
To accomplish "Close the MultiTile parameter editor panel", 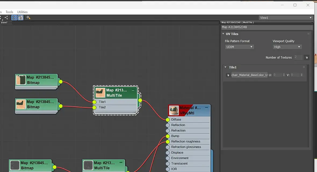I will [312, 23].
